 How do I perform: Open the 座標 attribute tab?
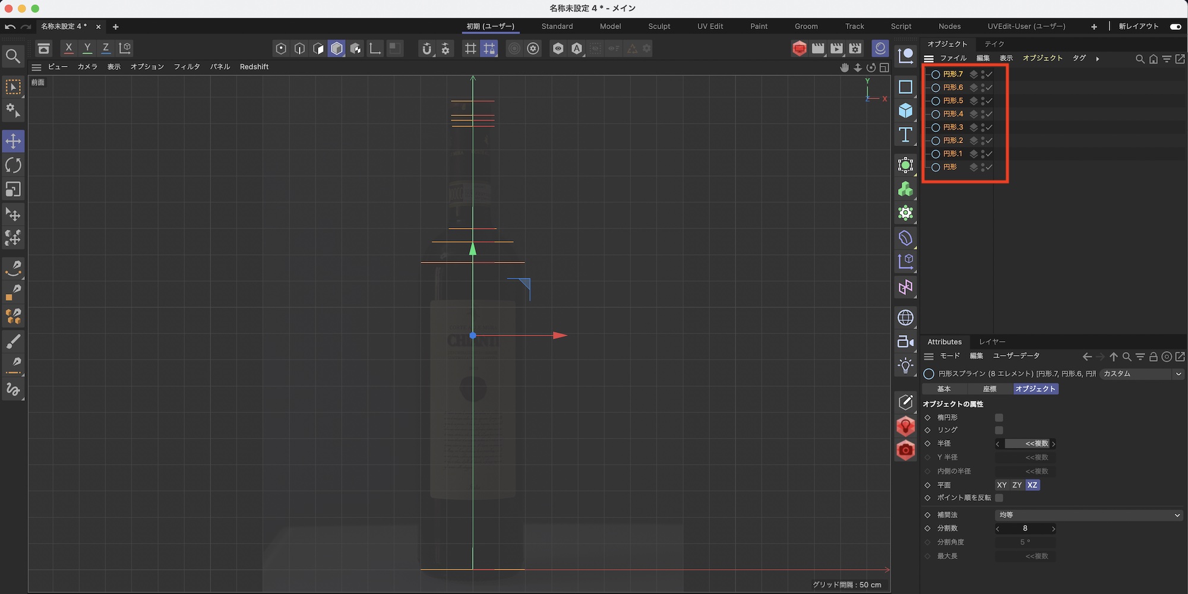click(x=990, y=389)
